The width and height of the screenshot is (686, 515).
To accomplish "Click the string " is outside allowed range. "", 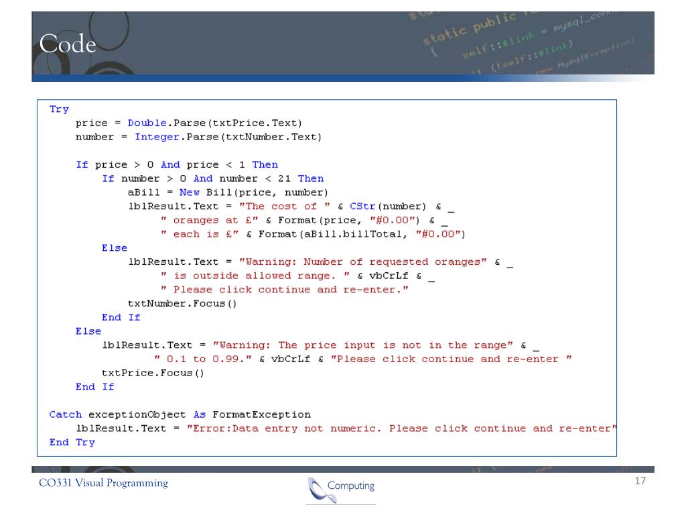I will (x=255, y=276).
